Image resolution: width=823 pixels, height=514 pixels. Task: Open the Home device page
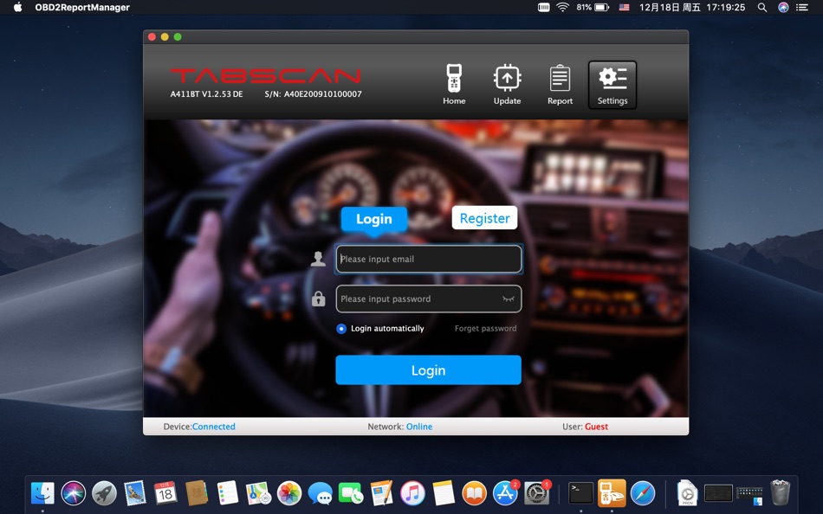(454, 85)
